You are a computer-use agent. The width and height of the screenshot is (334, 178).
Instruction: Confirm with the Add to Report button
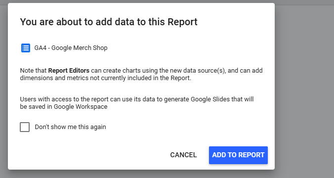tap(238, 155)
